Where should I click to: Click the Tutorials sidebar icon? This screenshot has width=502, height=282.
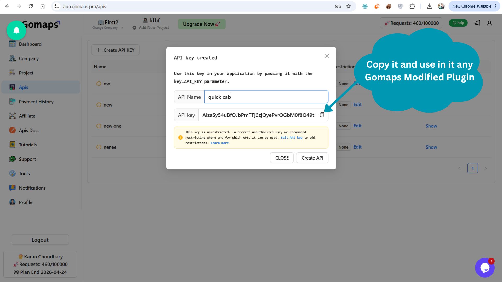point(12,144)
